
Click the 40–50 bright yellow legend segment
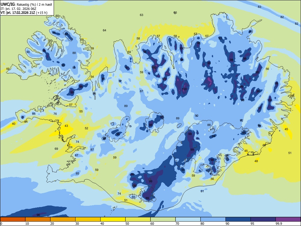pyautogui.click(x=113, y=219)
